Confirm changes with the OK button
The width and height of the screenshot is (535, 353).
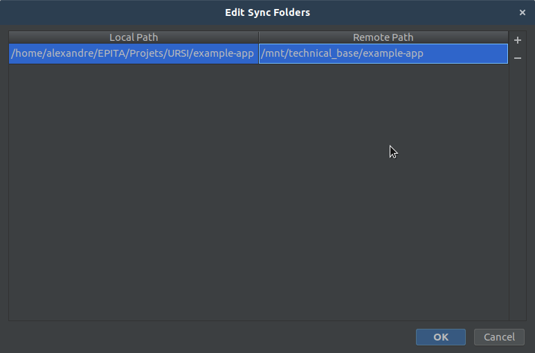(440, 337)
